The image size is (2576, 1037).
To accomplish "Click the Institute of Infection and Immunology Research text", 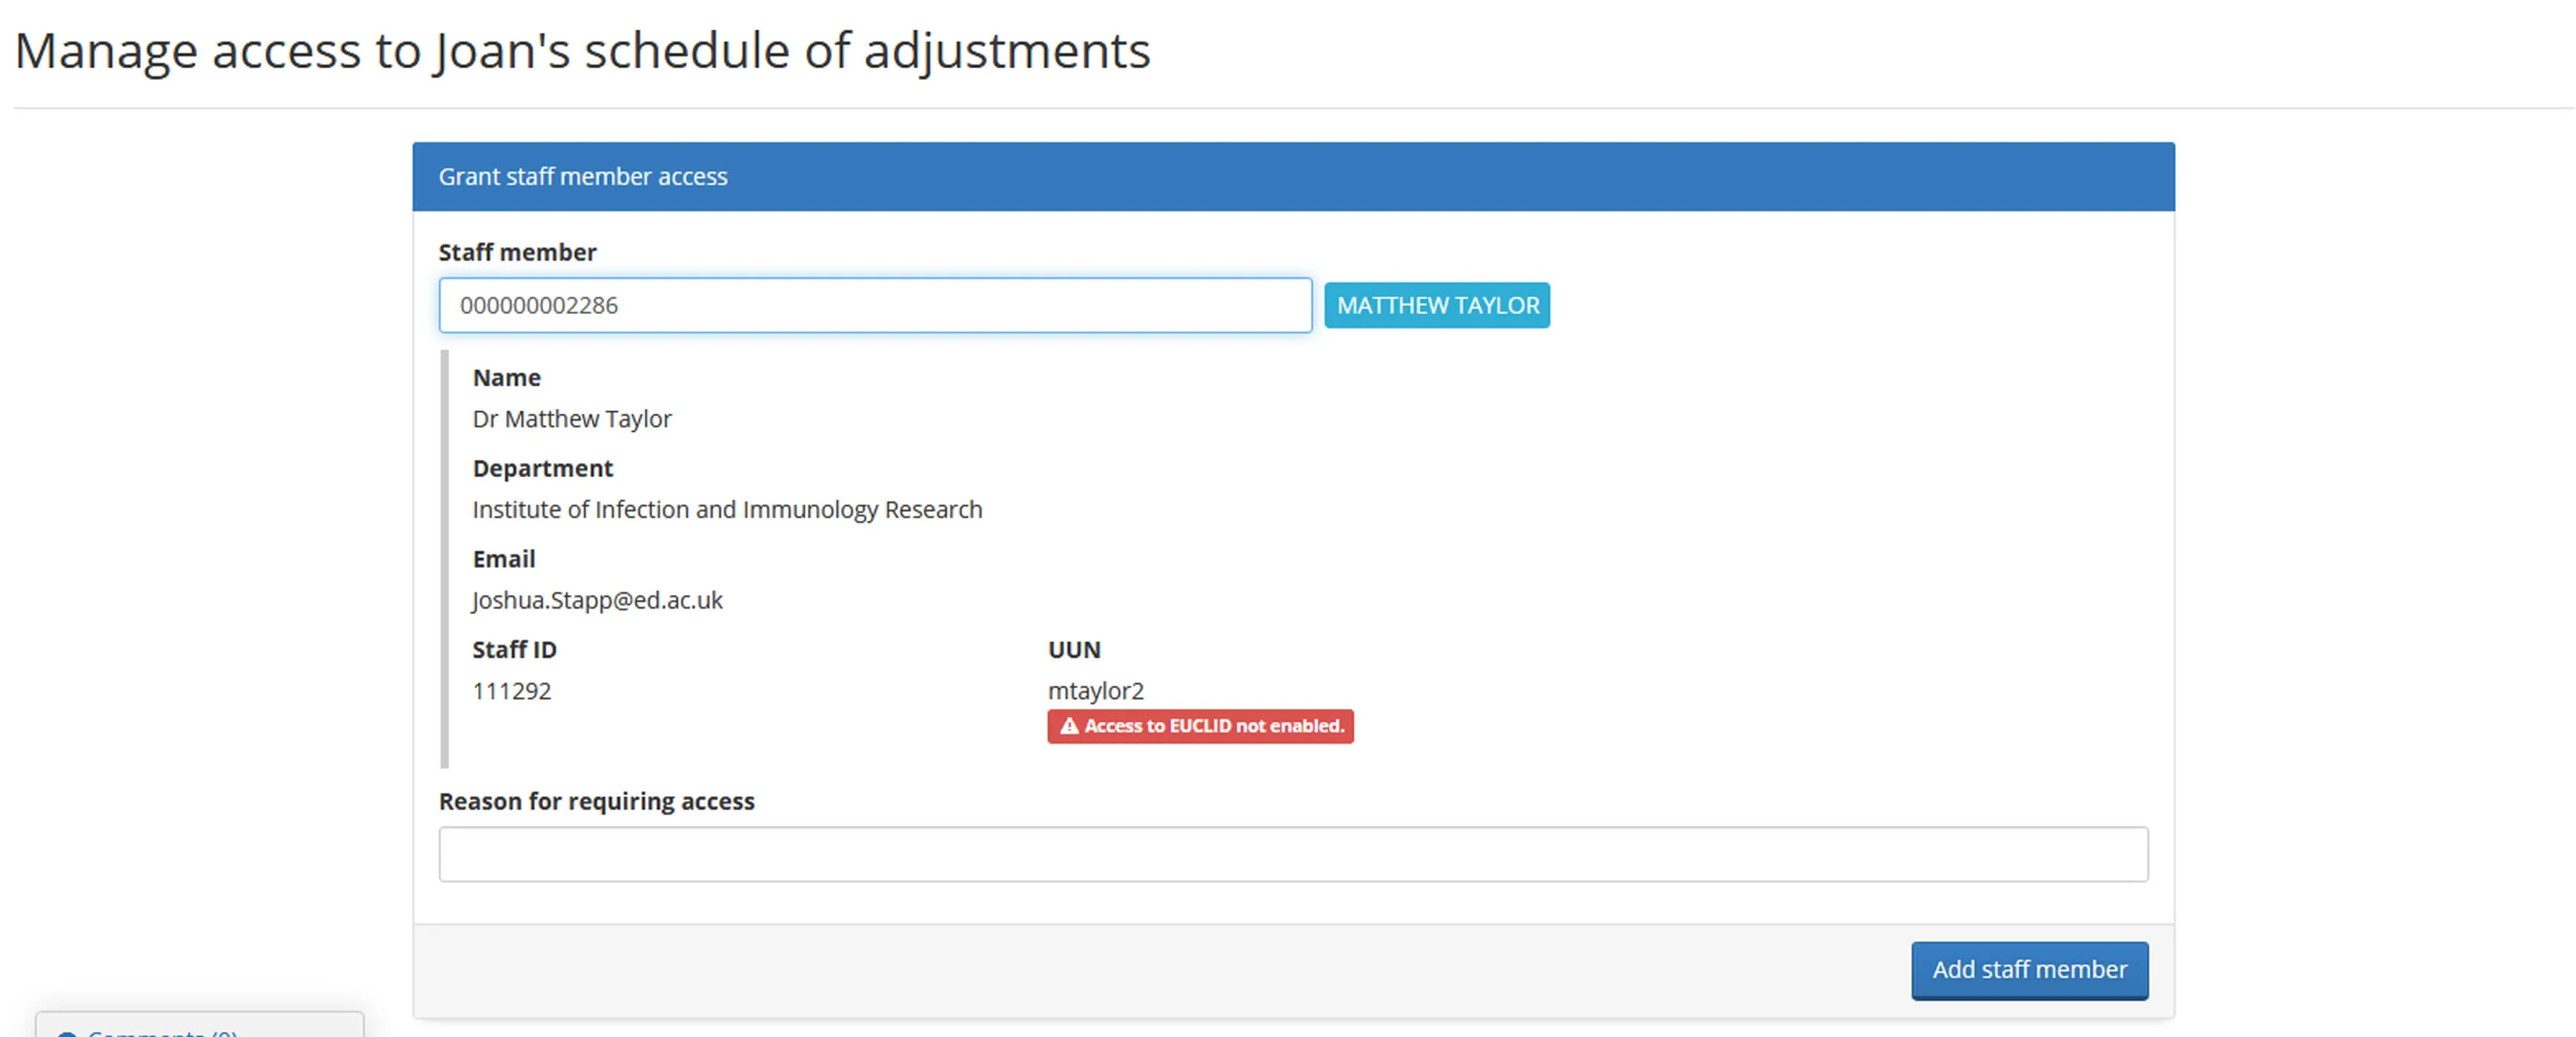I will click(x=727, y=510).
